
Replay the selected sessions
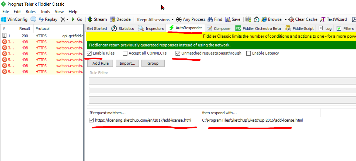[48, 19]
